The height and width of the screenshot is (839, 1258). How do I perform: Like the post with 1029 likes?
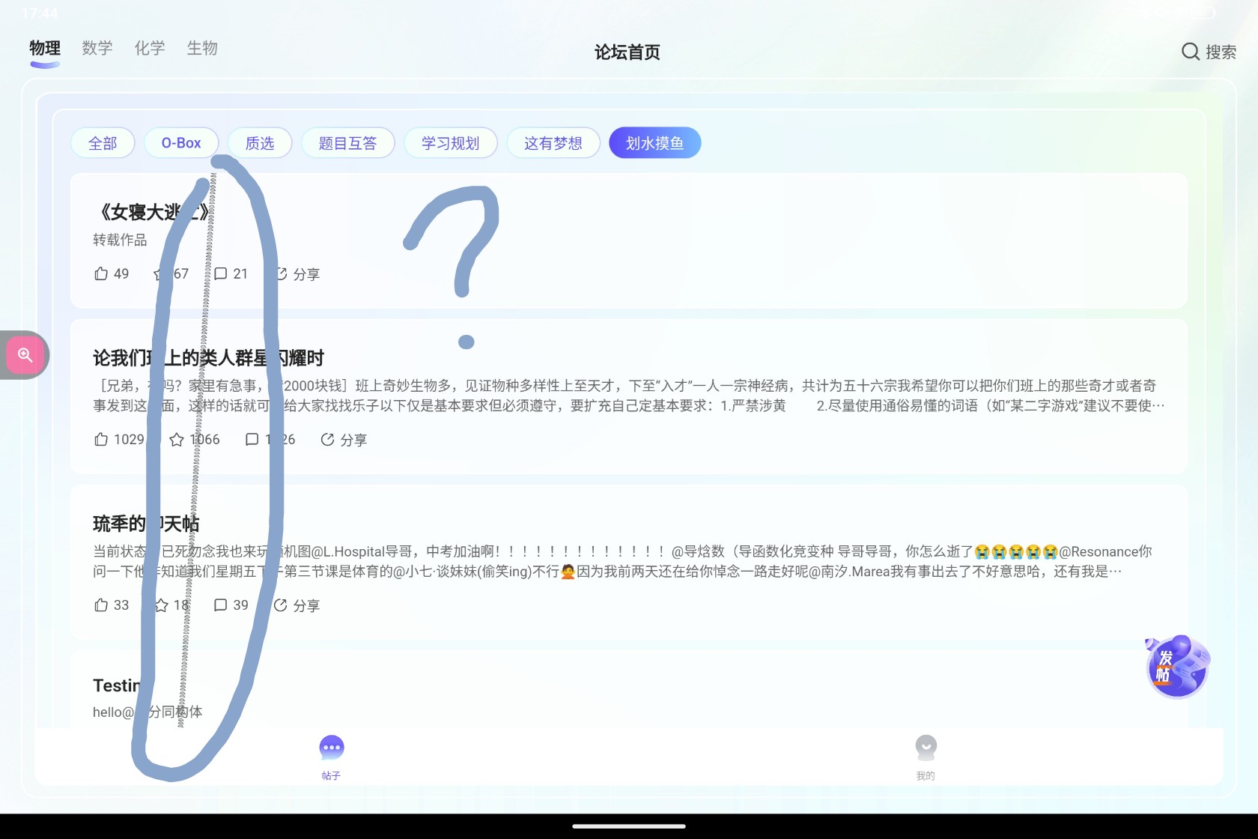tap(119, 439)
